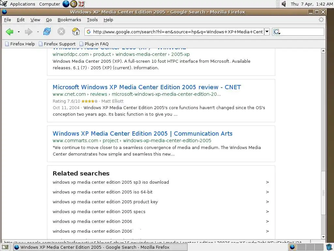Screen dimensions: 334x251
Task: Click the greyed Stop loading button
Action: pos(61,32)
